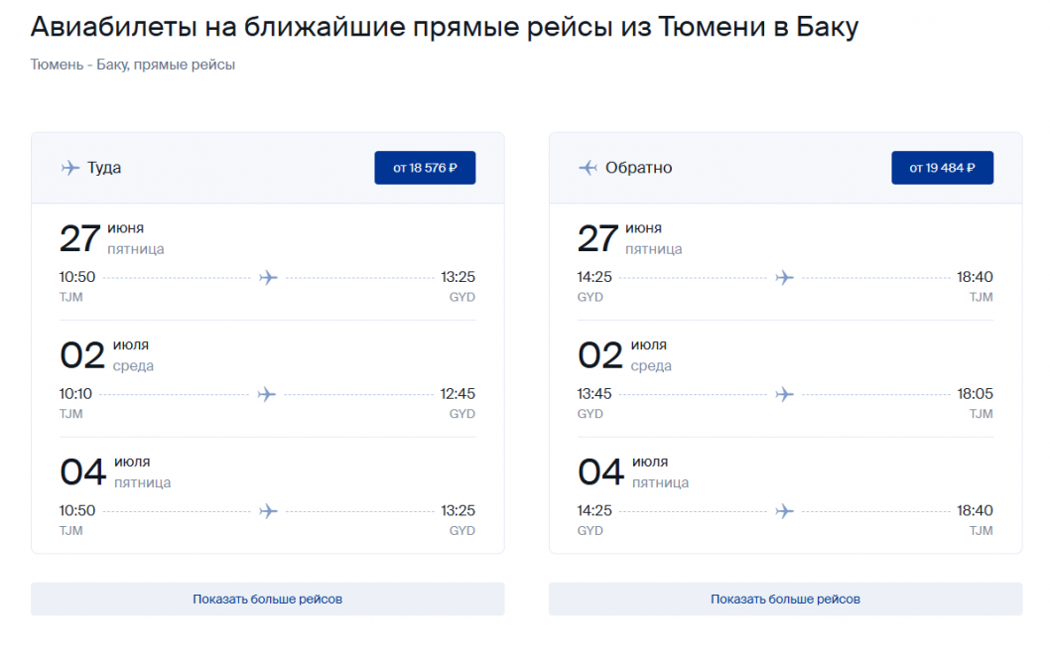1050x671 pixels.
Task: Click the plane icon beside Обратно header
Action: pyautogui.click(x=588, y=168)
